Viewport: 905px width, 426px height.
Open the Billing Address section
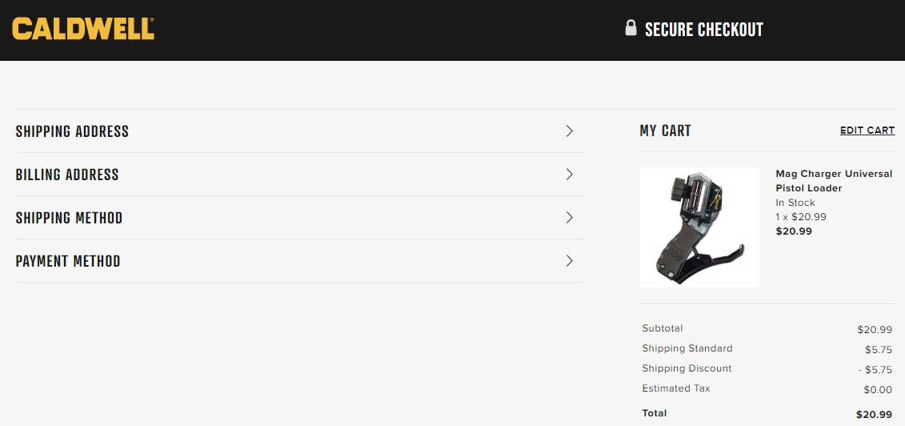pos(300,175)
